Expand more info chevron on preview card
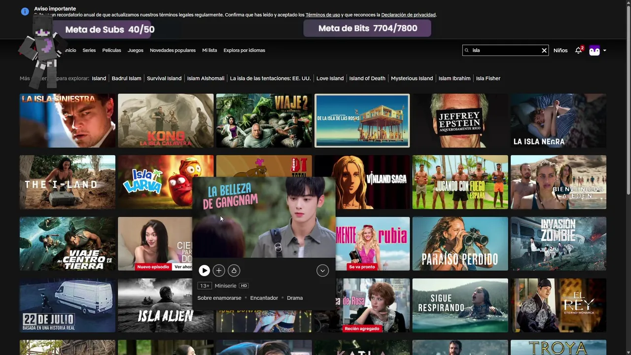This screenshot has height=355, width=631. pos(322,270)
